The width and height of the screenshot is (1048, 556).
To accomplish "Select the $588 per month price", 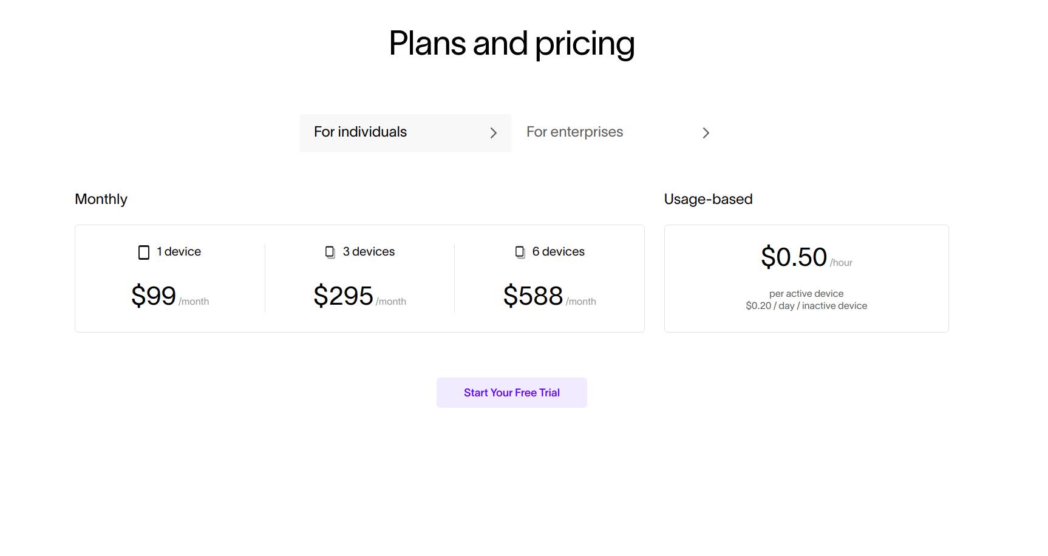I will 533,296.
